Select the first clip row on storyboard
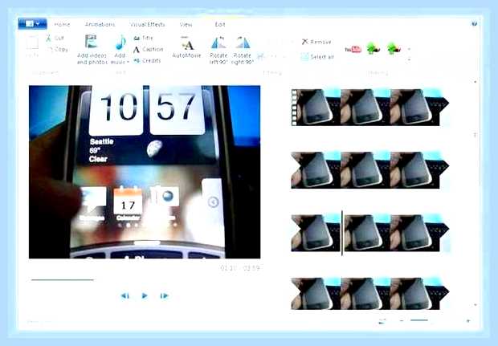Image resolution: width=498 pixels, height=346 pixels. pyautogui.click(x=370, y=108)
